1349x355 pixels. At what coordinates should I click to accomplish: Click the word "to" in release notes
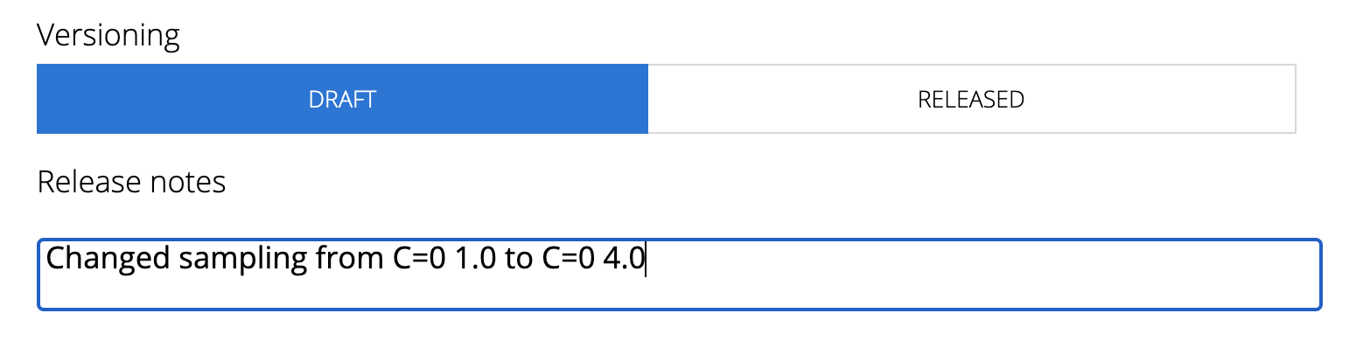(517, 259)
